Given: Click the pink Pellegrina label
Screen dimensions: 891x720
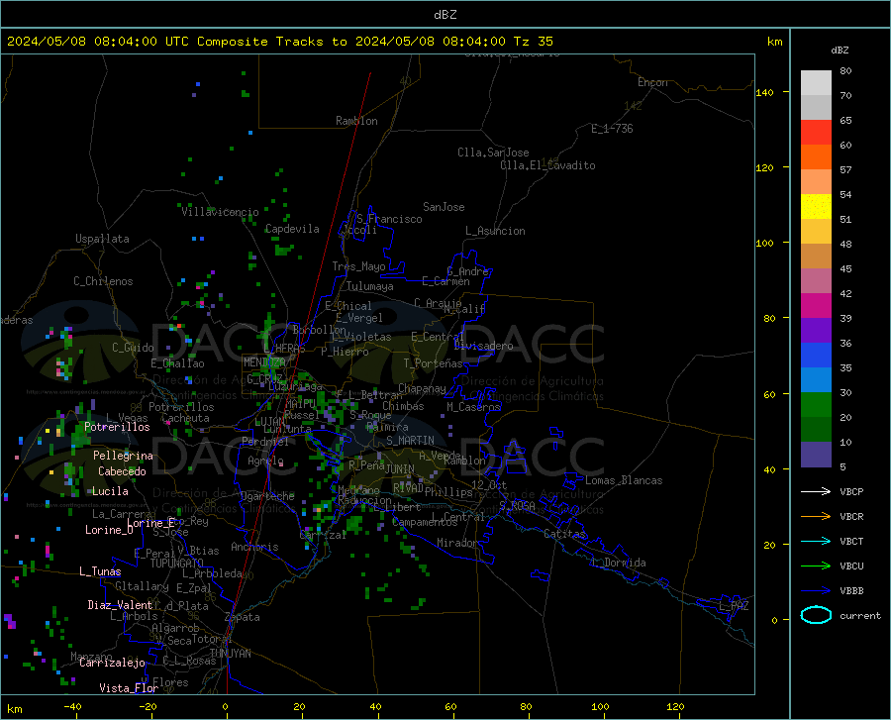Looking at the screenshot, I should point(124,456).
